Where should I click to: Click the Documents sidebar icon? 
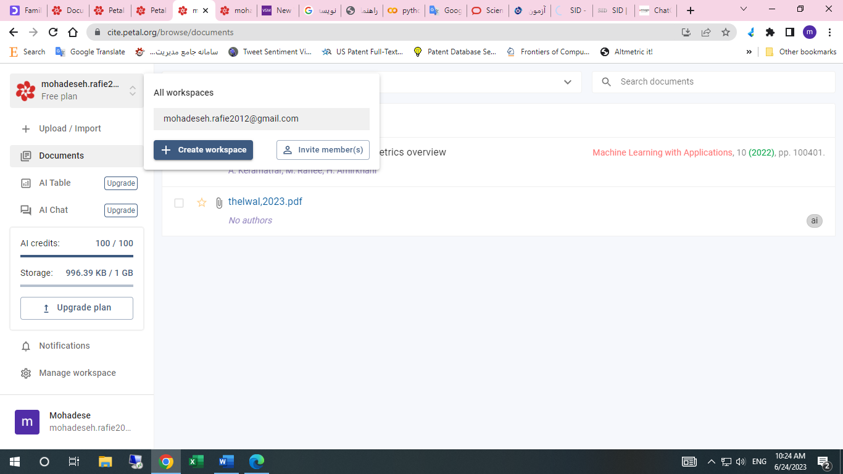tap(26, 156)
